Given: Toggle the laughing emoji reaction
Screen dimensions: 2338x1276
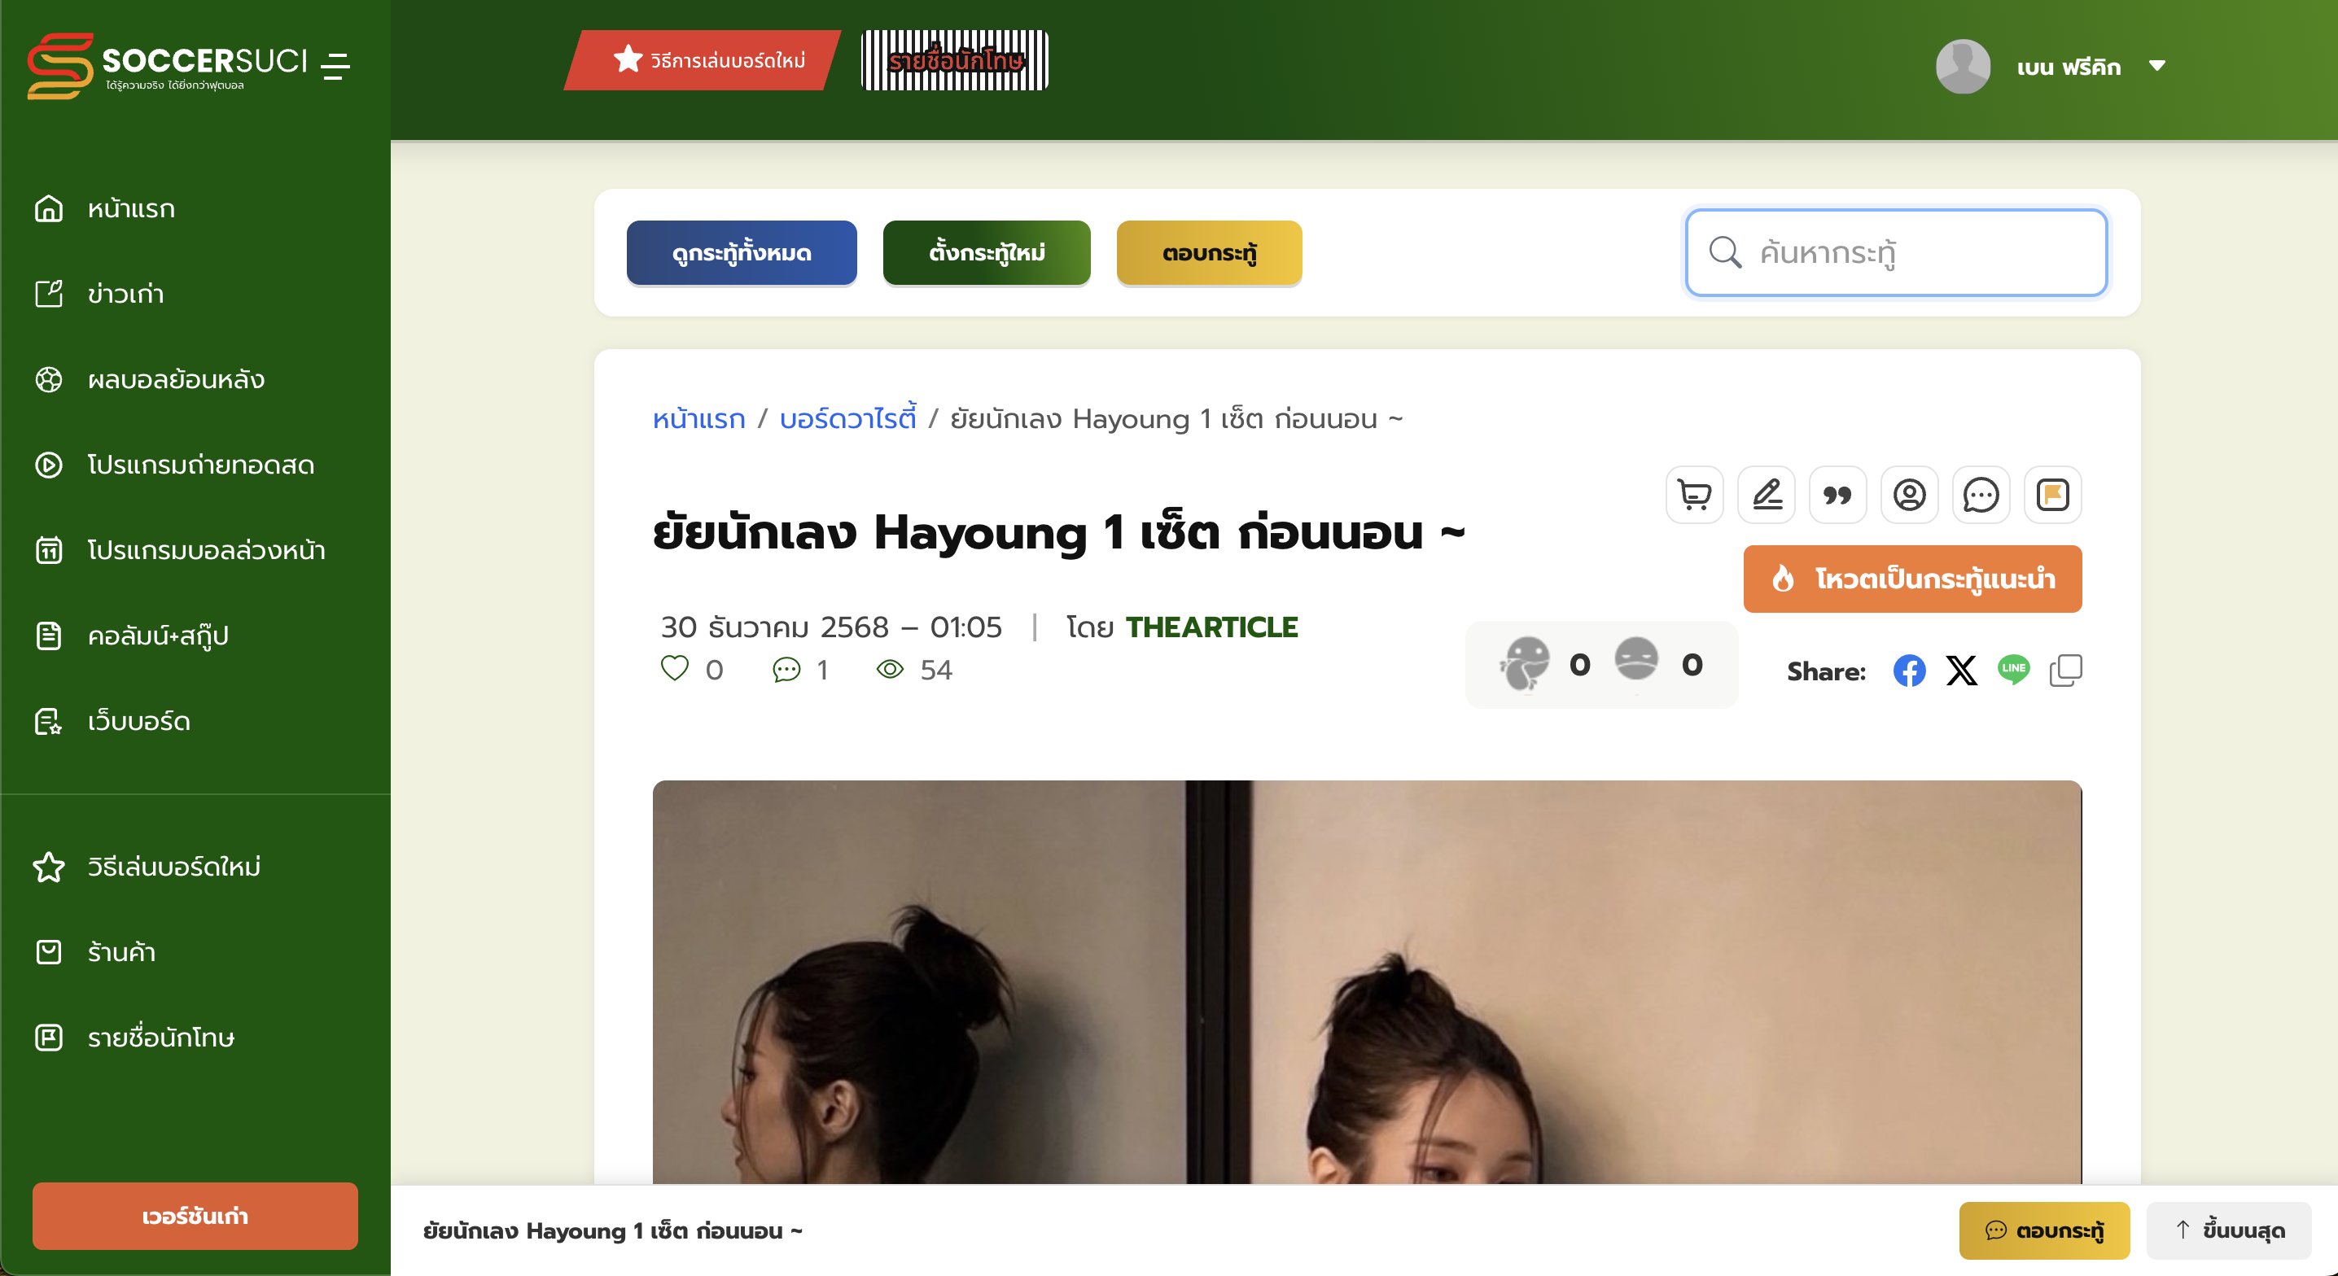Looking at the screenshot, I should click(1525, 663).
